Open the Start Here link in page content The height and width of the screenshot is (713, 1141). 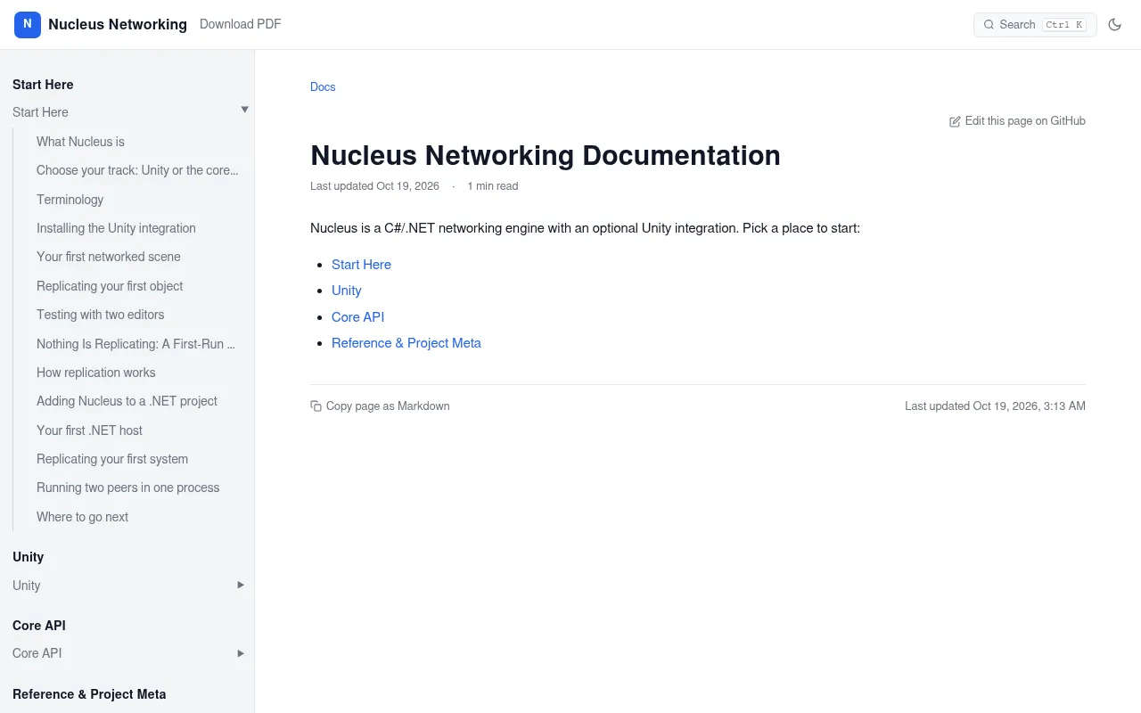(x=361, y=265)
